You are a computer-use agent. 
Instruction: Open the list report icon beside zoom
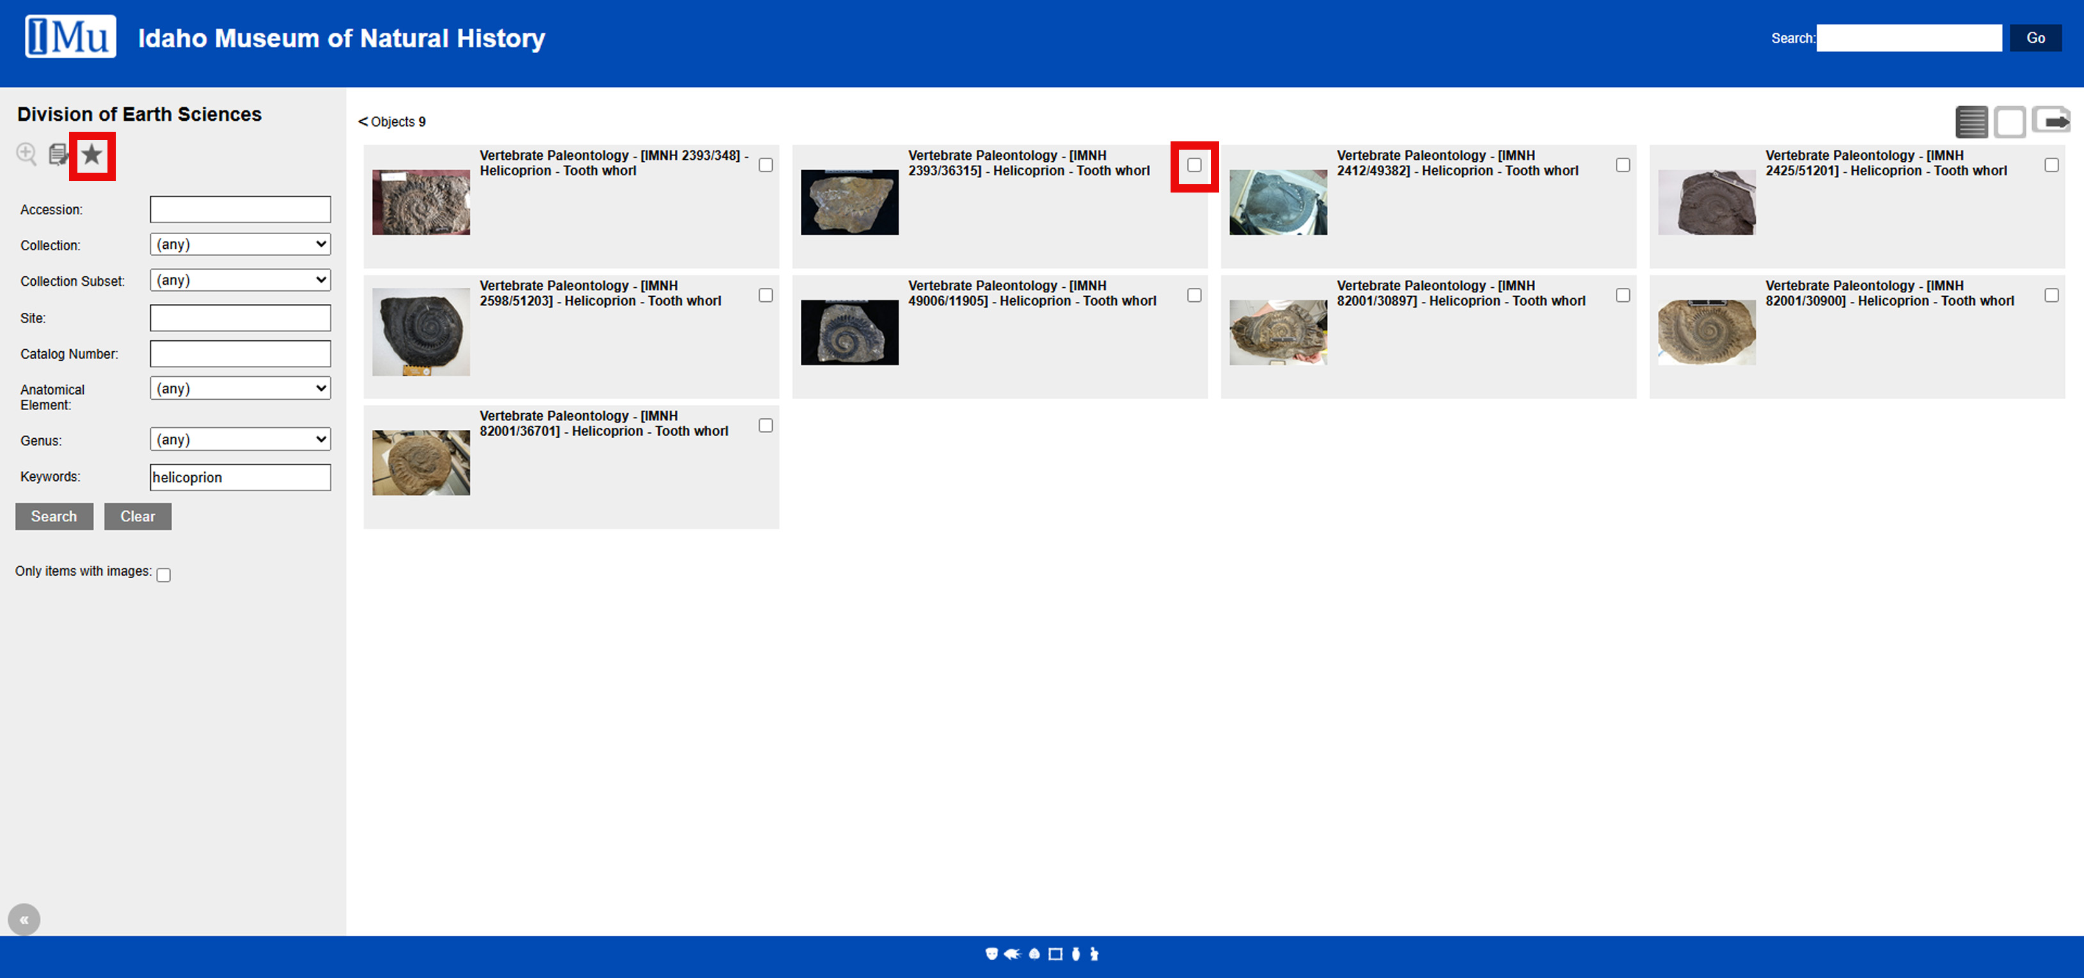59,155
